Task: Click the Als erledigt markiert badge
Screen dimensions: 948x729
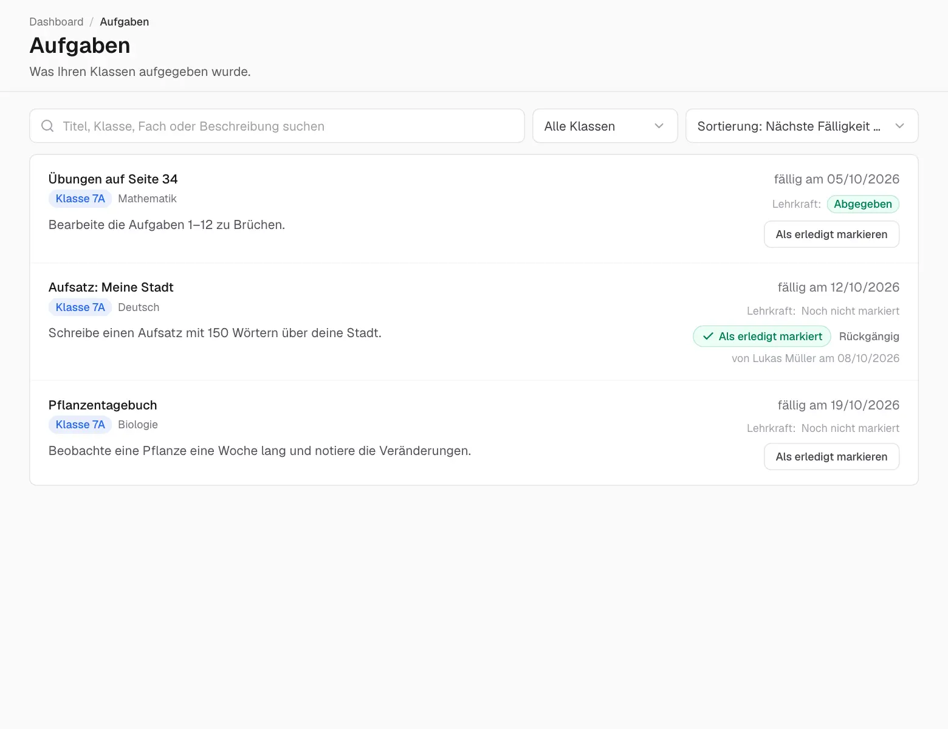Action: 762,337
